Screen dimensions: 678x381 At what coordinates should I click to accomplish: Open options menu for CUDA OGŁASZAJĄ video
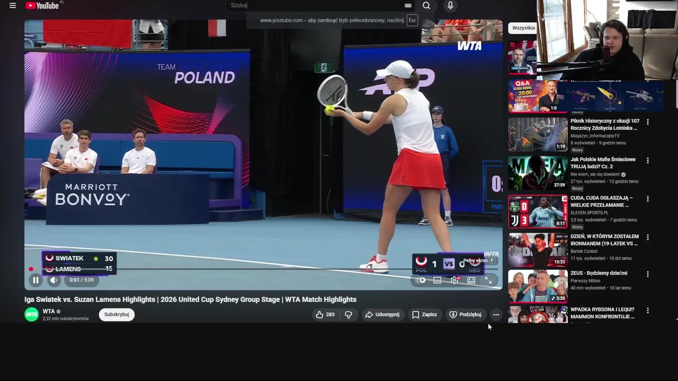[x=647, y=199]
